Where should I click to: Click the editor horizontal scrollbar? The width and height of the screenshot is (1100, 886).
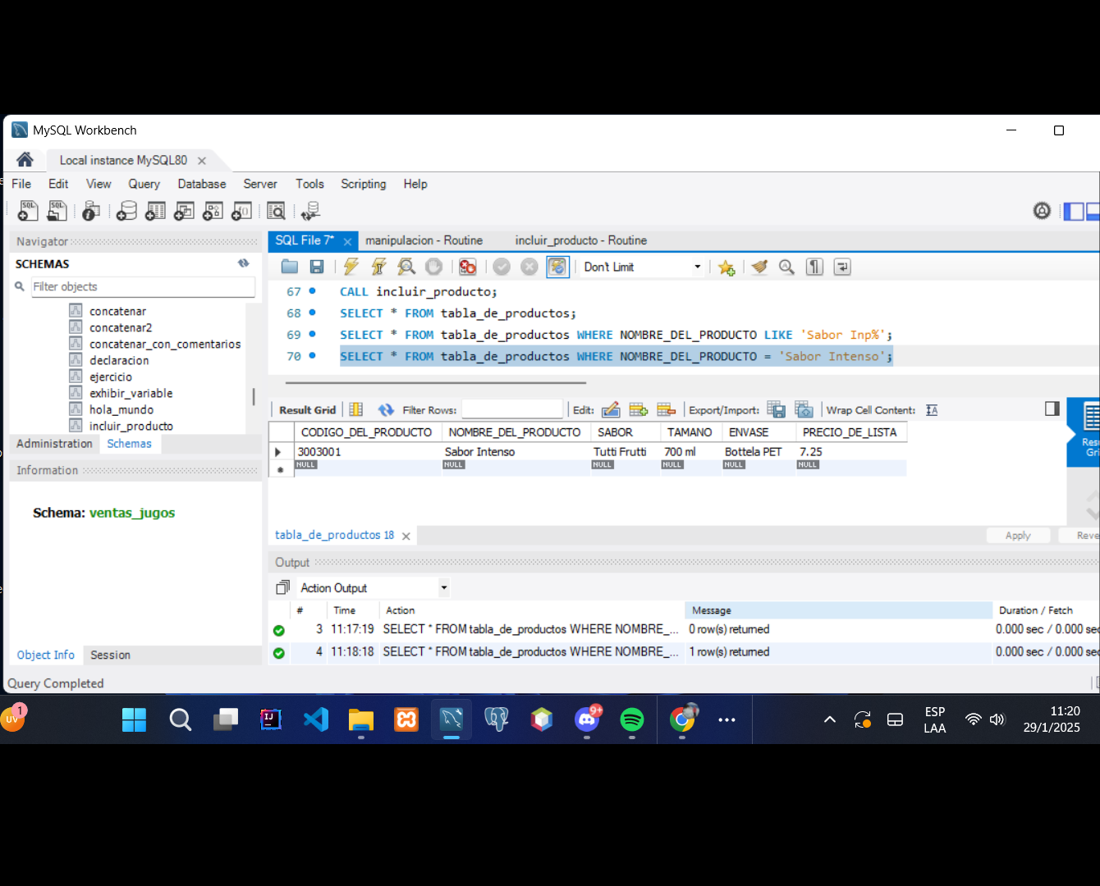[x=436, y=382]
